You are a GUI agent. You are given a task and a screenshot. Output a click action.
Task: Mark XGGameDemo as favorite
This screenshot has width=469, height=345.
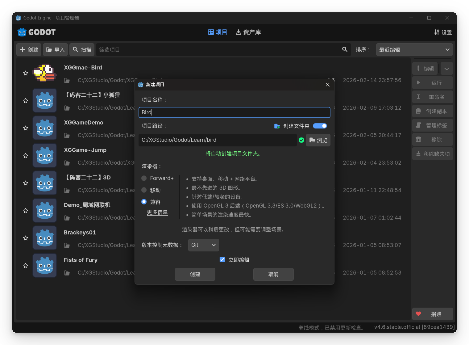tap(26, 128)
